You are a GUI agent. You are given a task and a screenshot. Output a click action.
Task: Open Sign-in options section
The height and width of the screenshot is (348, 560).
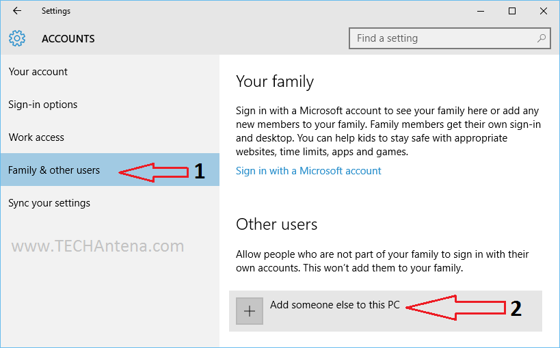[109, 105]
